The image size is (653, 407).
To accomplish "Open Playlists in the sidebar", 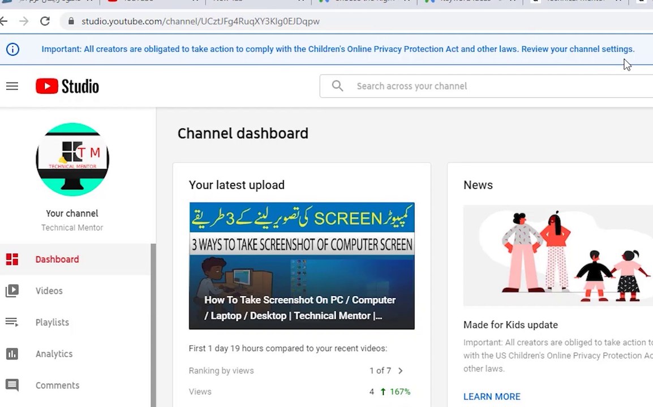I will pos(75,322).
